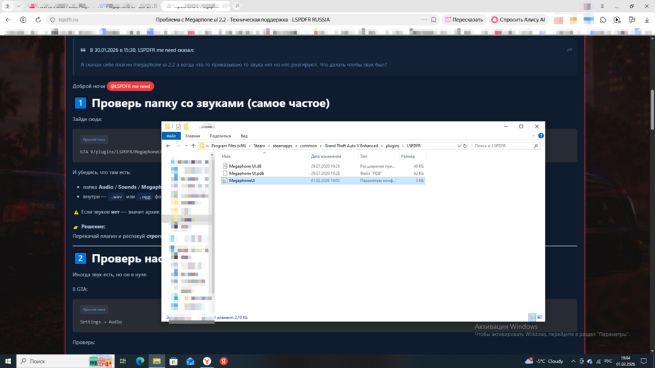Switch the РУС keyboard language indicator
Viewport: 655px width, 368px height.
pos(608,361)
